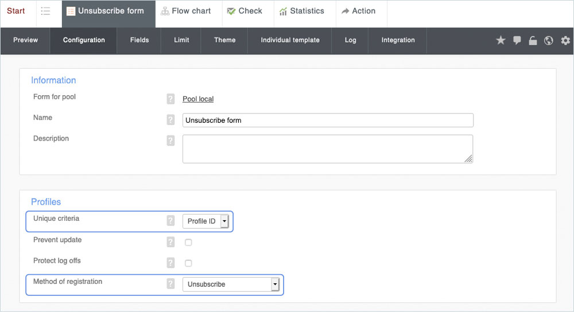This screenshot has width=574, height=312.
Task: Open the settings gear icon
Action: pyautogui.click(x=565, y=40)
